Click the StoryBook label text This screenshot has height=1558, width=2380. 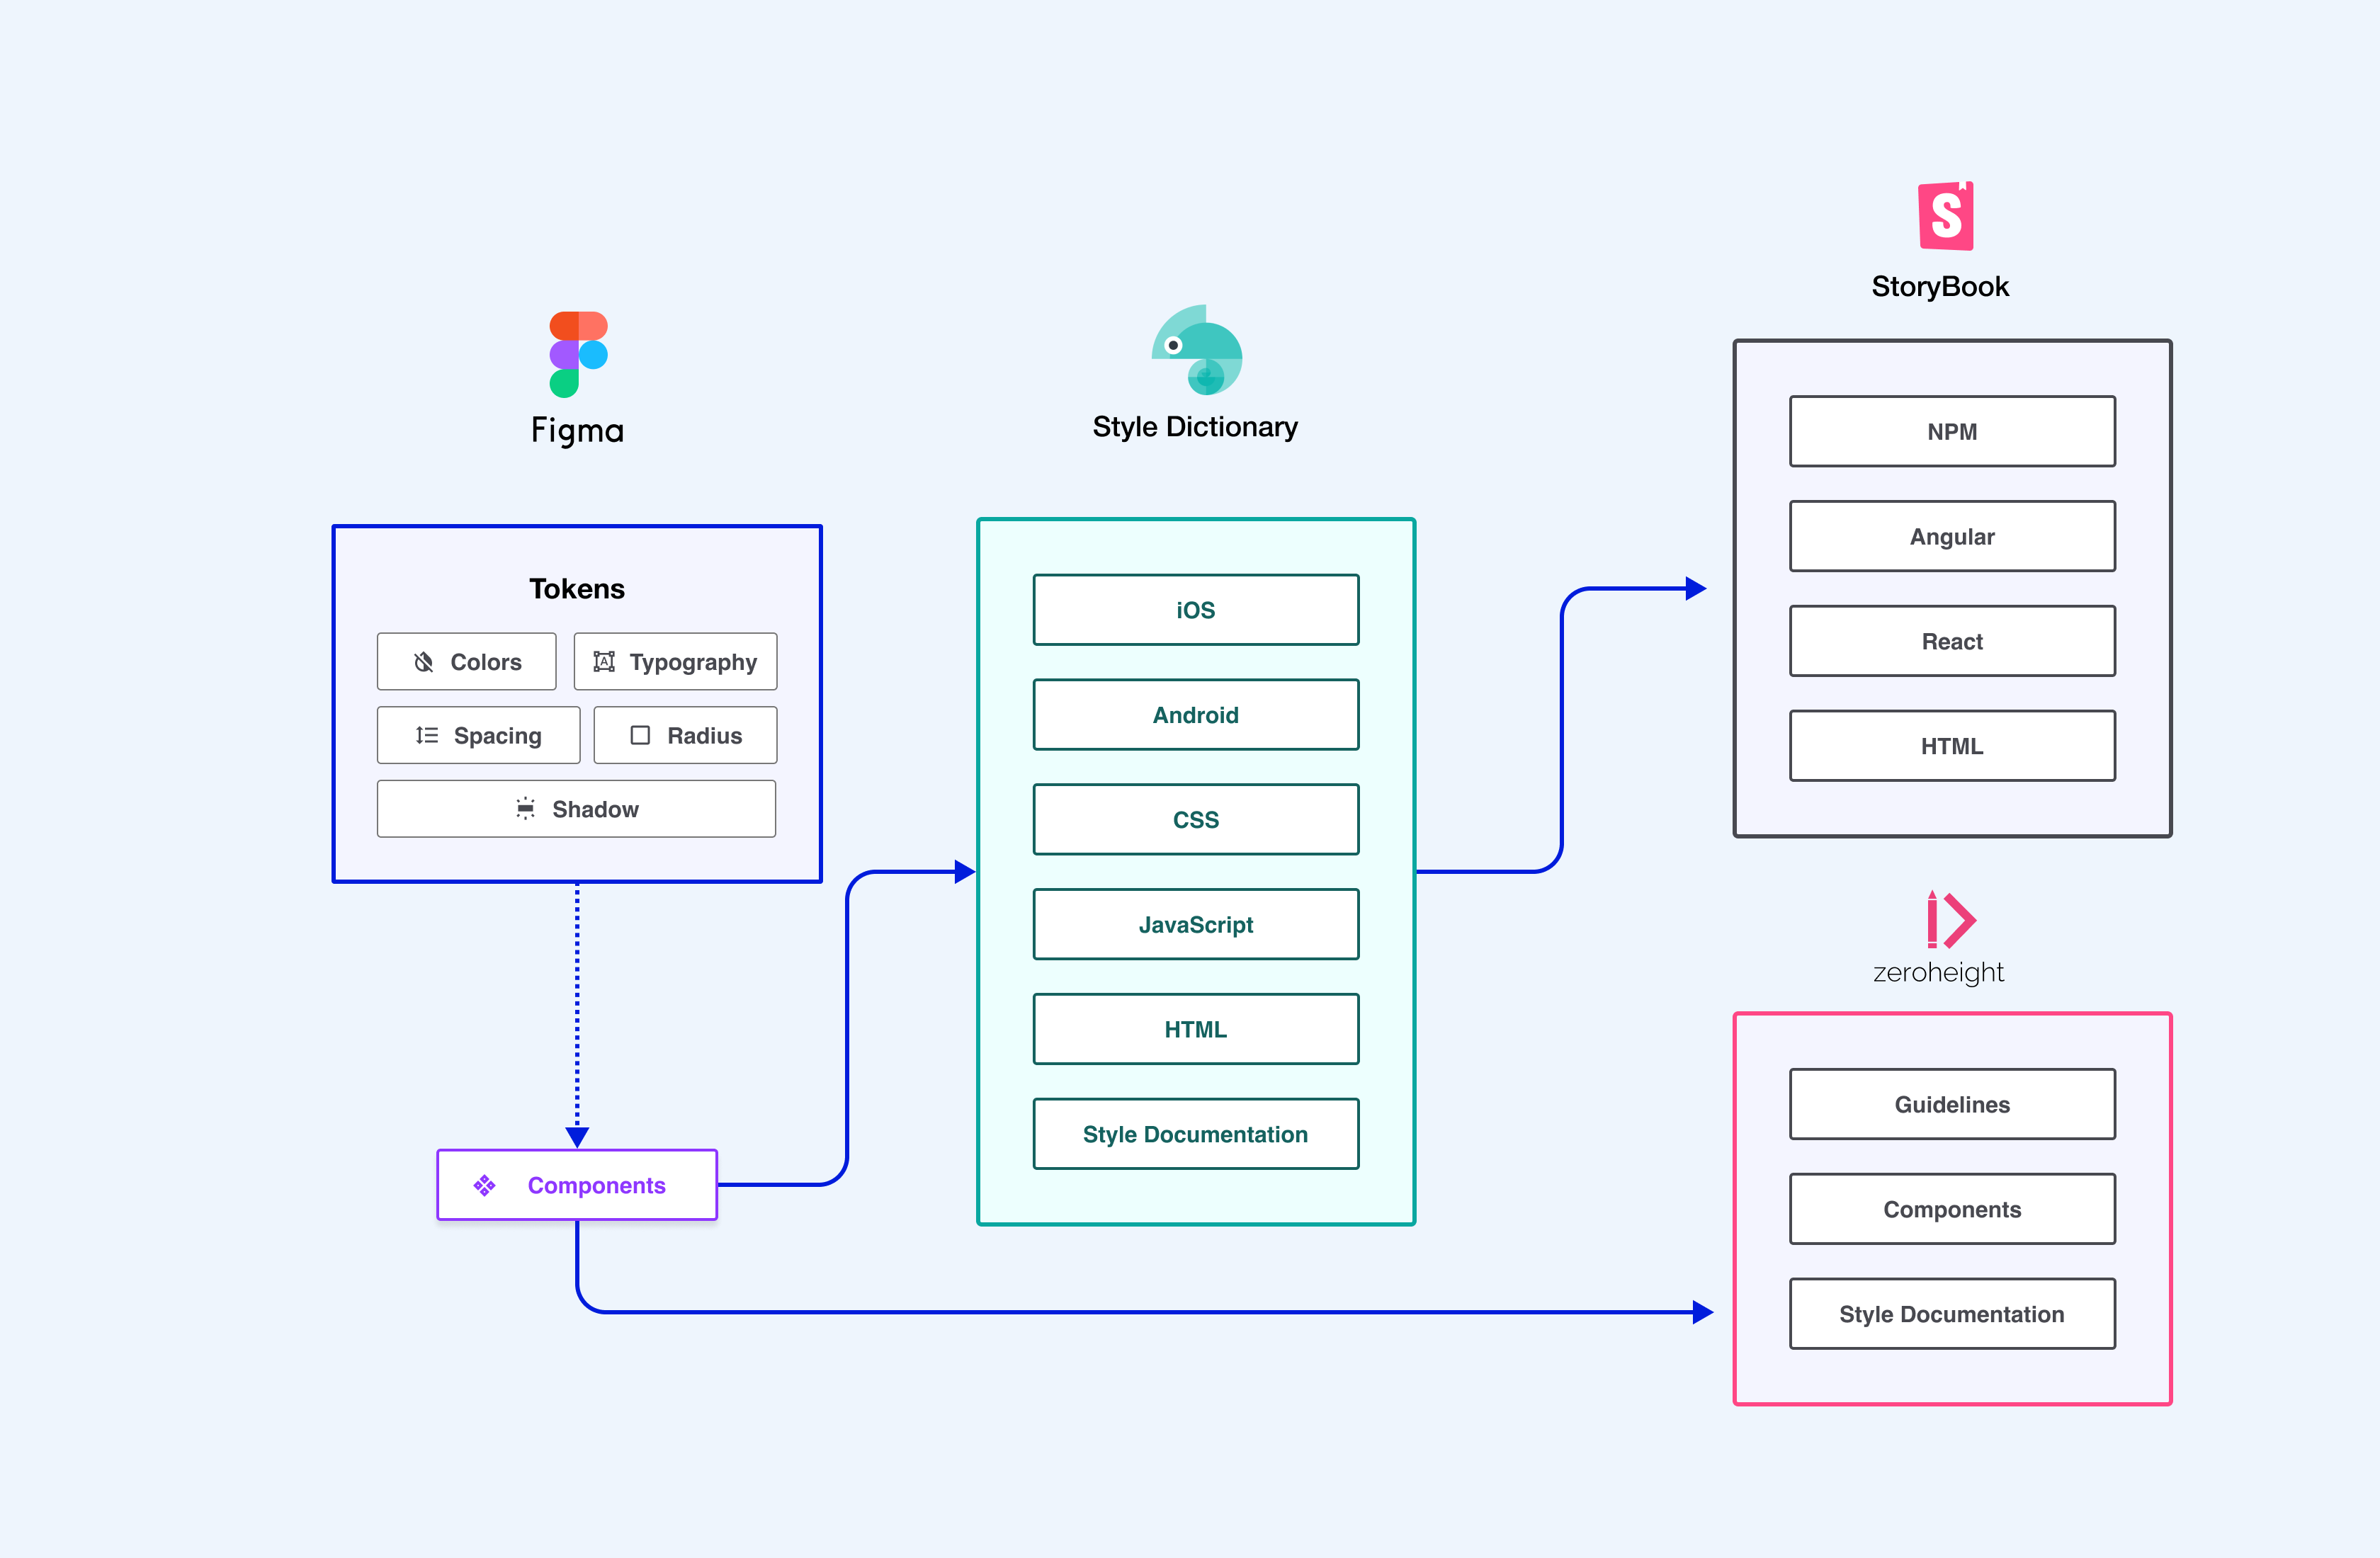click(x=1940, y=287)
